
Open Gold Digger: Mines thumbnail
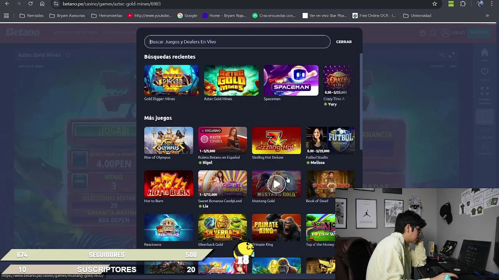[x=172, y=80]
